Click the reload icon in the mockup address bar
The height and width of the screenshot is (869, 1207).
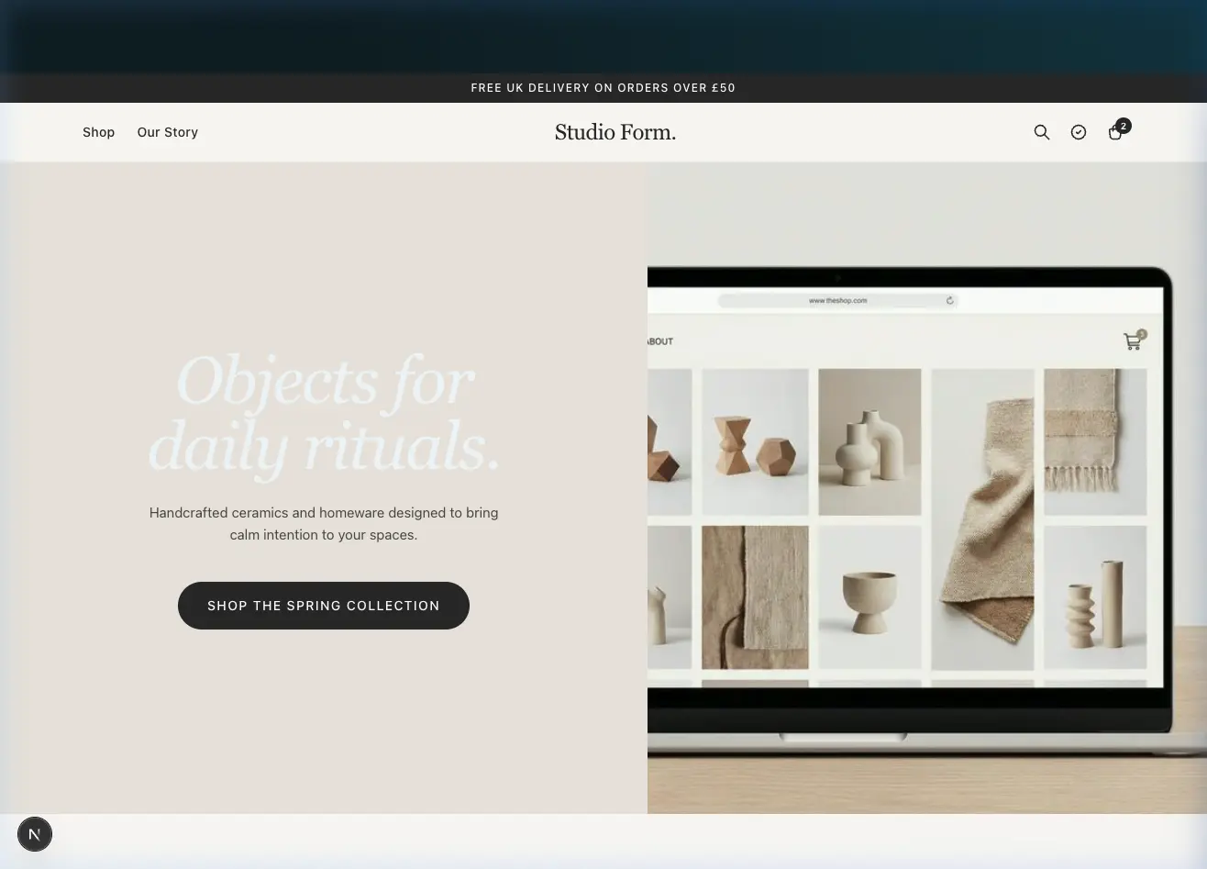click(949, 300)
